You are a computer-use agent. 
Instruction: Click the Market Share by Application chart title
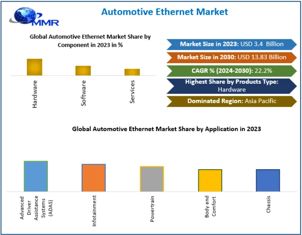(x=166, y=129)
